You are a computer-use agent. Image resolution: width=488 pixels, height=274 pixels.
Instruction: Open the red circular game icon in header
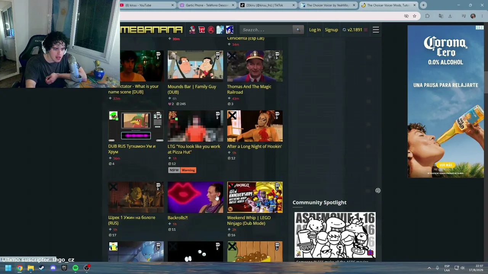[211, 30]
